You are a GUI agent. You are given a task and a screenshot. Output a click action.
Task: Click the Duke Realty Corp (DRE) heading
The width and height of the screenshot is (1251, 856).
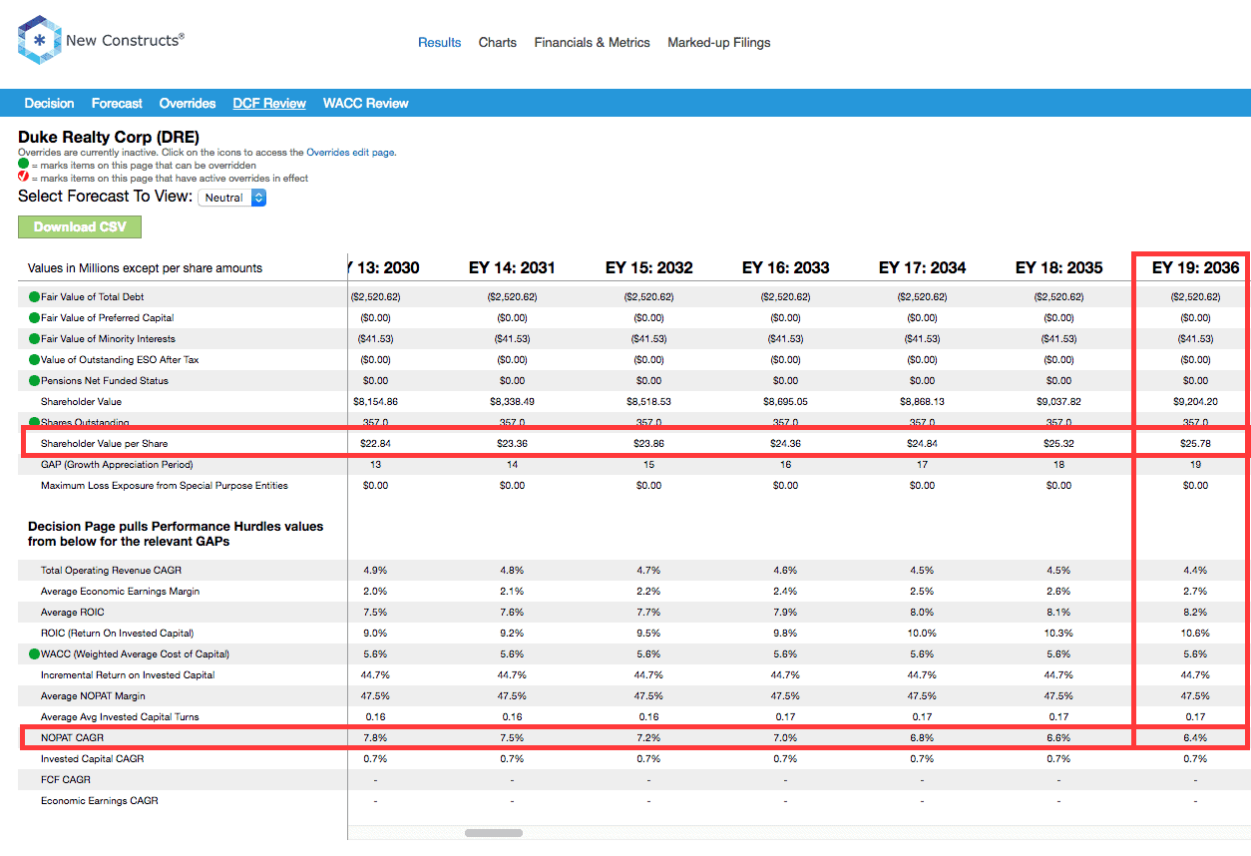pyautogui.click(x=109, y=137)
